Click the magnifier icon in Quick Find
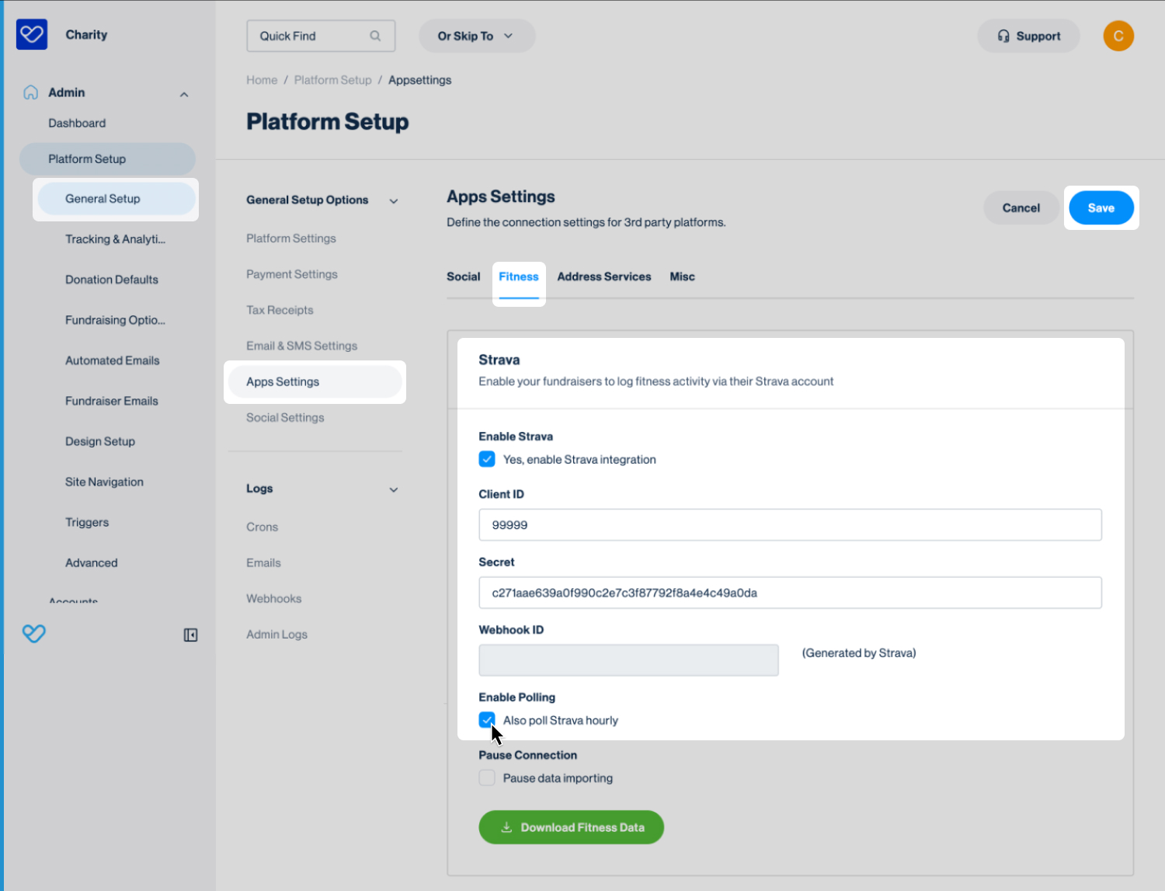The height and width of the screenshot is (891, 1165). click(375, 36)
